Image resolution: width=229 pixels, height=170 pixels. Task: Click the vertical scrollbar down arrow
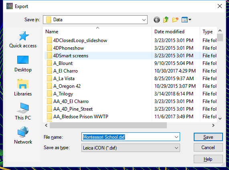tap(220, 118)
